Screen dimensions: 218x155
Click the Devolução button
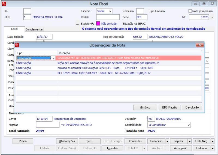tap(192, 107)
